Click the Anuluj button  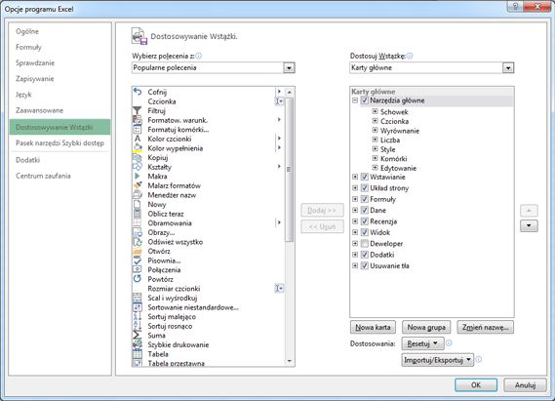tap(526, 385)
